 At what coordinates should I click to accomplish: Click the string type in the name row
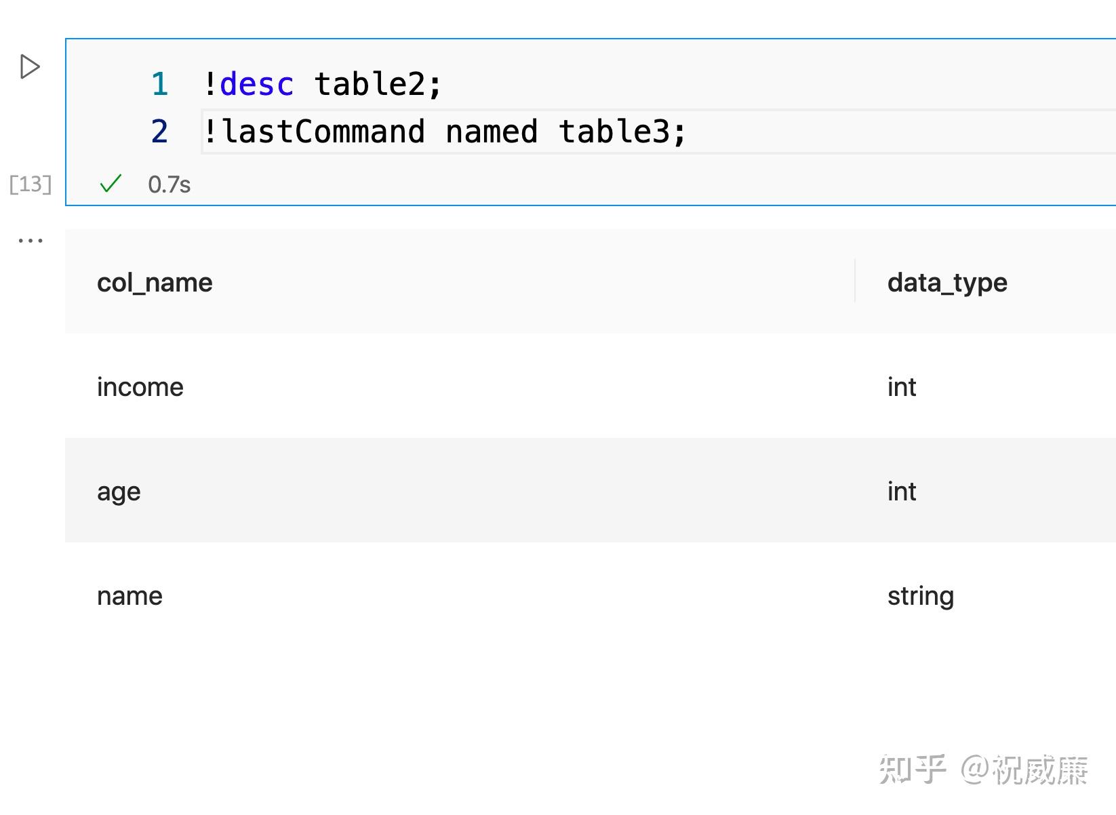[921, 596]
